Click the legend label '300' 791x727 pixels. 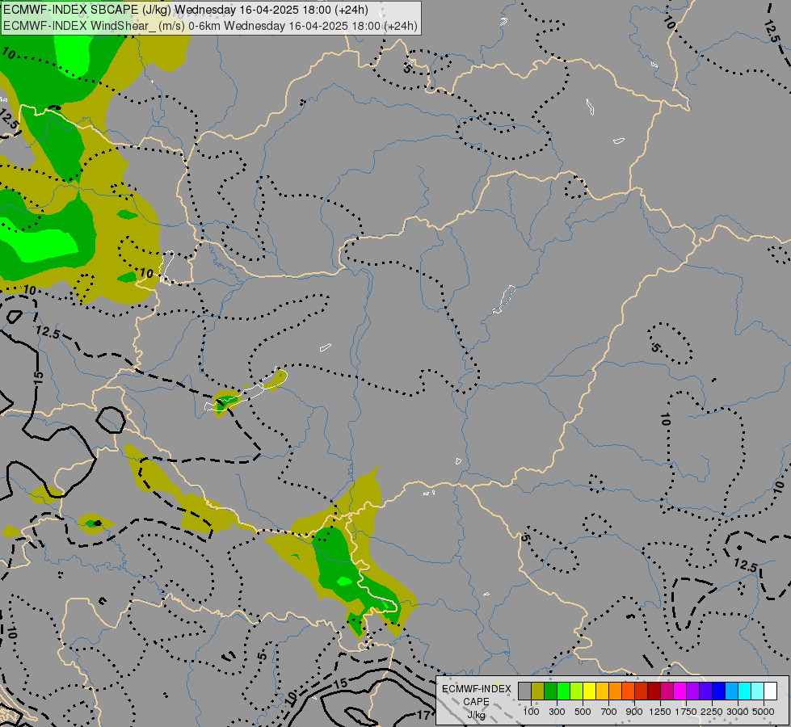point(557,712)
